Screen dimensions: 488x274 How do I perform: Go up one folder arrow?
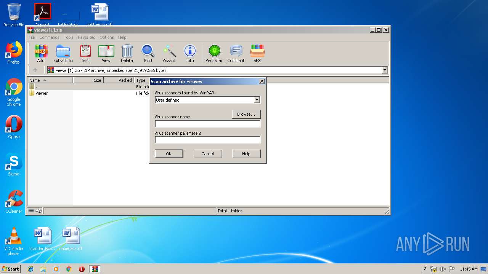pos(35,70)
